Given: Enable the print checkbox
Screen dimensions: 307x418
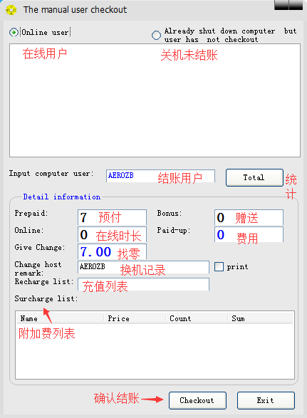Looking at the screenshot, I should [219, 266].
